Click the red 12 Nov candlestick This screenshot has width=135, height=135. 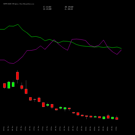click(x=31, y=99)
